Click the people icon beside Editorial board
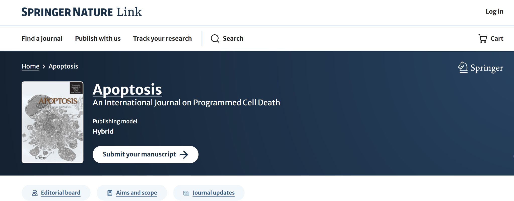 coord(35,193)
